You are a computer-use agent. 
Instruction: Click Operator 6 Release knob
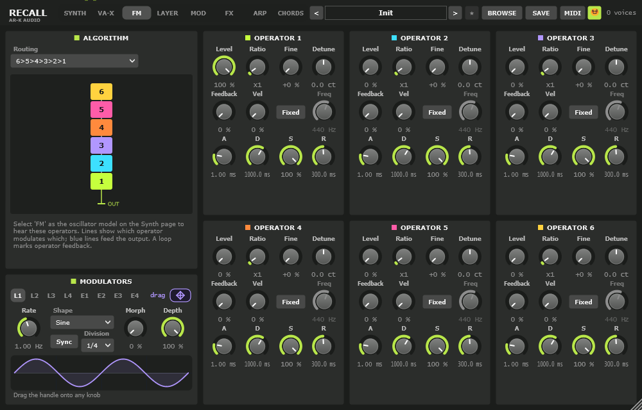point(616,346)
